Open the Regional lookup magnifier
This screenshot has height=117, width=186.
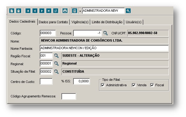[x=57, y=64]
